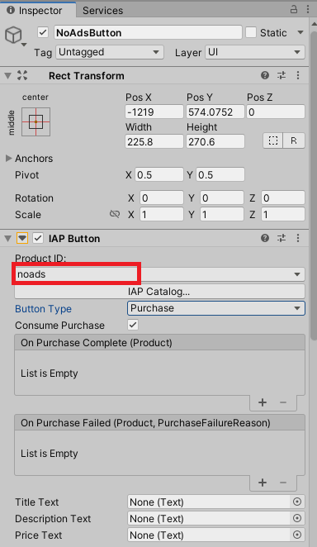The height and width of the screenshot is (547, 317).
Task: Open the anchor presets center-middle box
Action: tap(35, 121)
